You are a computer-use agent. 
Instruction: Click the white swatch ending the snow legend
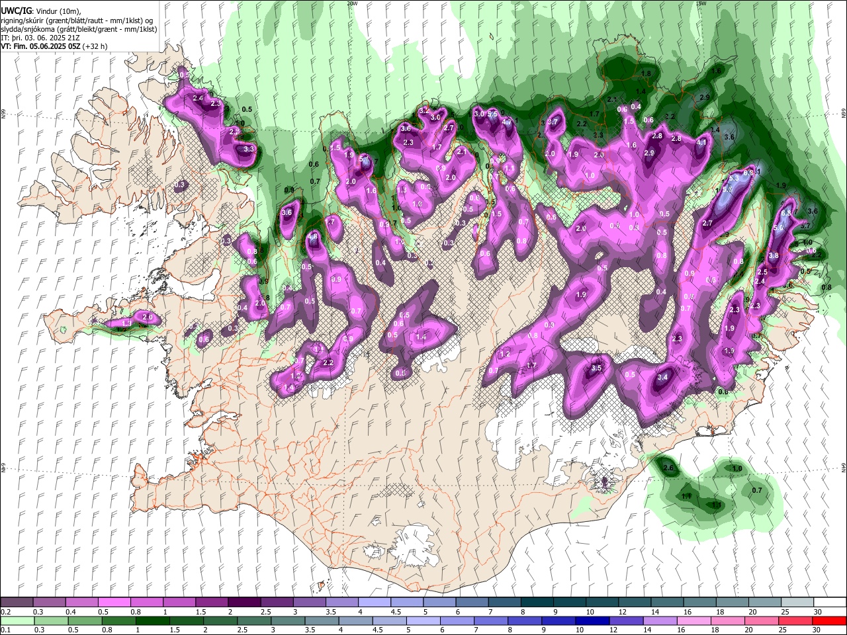click(829, 602)
